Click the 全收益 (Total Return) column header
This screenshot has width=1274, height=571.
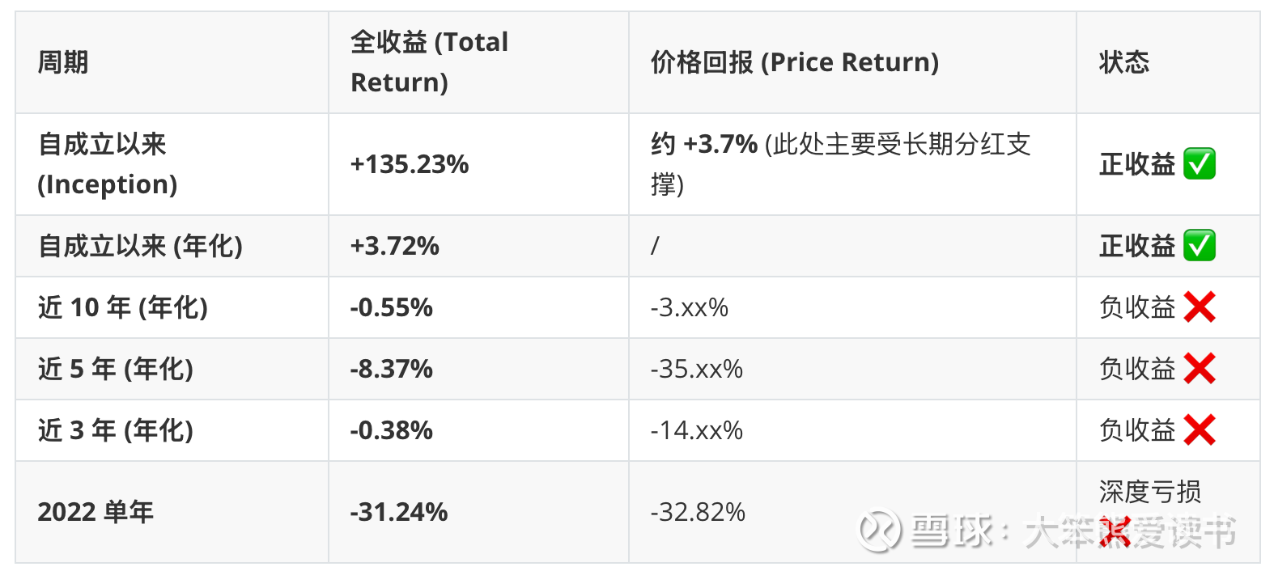pos(429,62)
